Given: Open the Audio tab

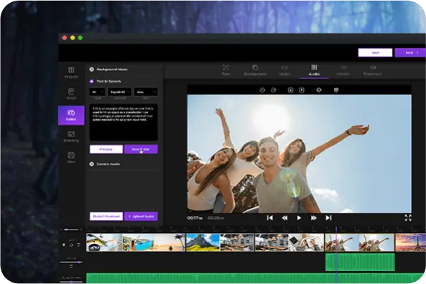Looking at the screenshot, I should pyautogui.click(x=314, y=70).
